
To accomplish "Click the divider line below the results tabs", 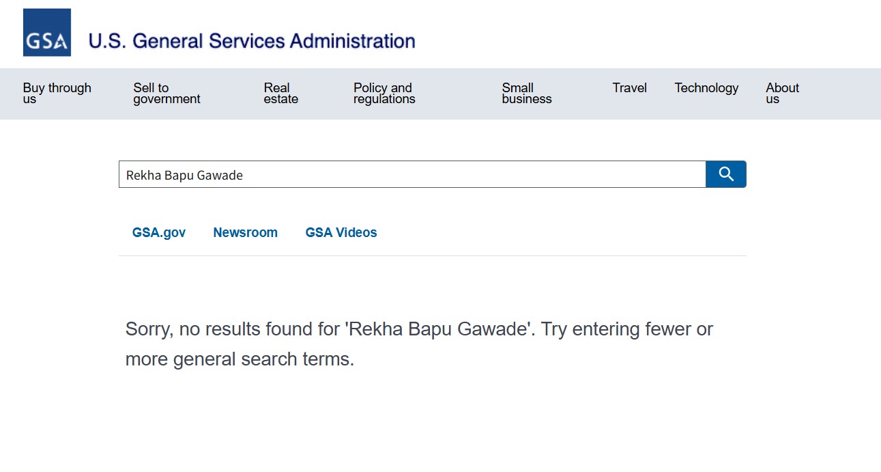I will tap(432, 256).
